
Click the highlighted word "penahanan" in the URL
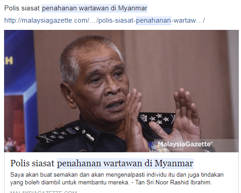(x=153, y=20)
